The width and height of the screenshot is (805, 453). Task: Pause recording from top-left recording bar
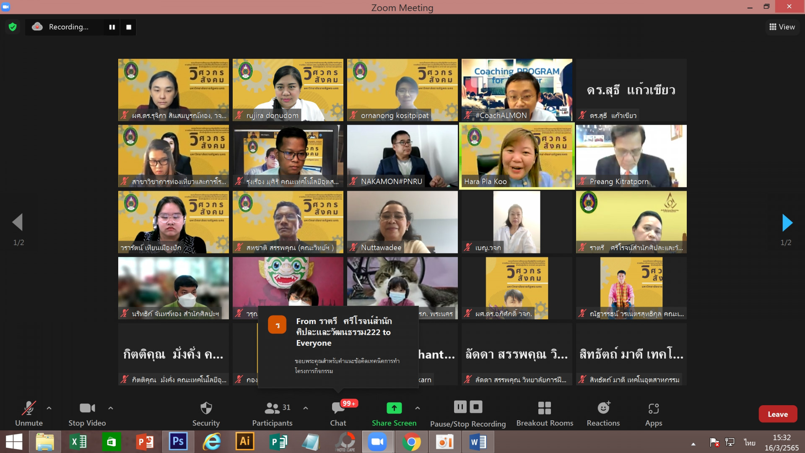point(112,27)
